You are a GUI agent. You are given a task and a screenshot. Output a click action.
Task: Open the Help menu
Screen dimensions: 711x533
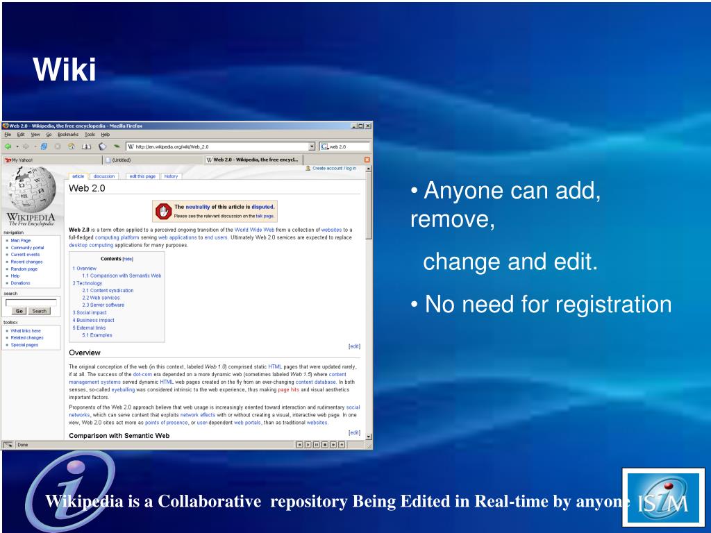pyautogui.click(x=106, y=135)
